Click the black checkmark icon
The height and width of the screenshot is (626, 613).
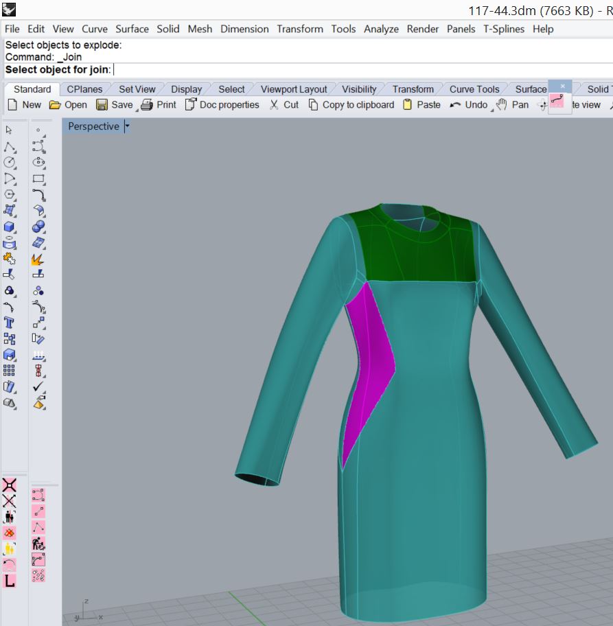[x=38, y=387]
